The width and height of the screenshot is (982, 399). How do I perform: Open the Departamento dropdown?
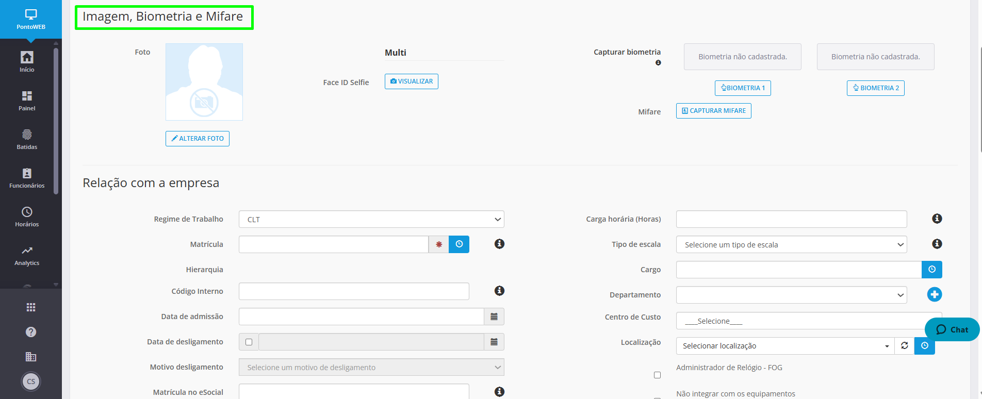point(792,295)
